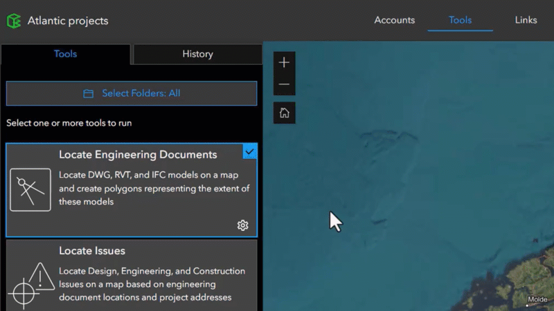Screen dimensions: 554x311
Task: Click the Atlantic projects title
Action: 68,21
